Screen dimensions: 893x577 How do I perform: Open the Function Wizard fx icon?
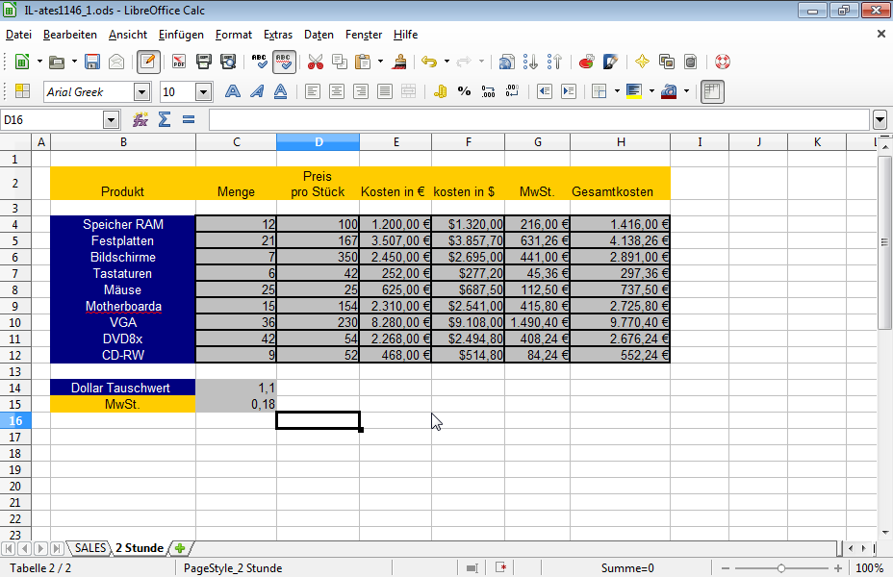click(x=140, y=119)
